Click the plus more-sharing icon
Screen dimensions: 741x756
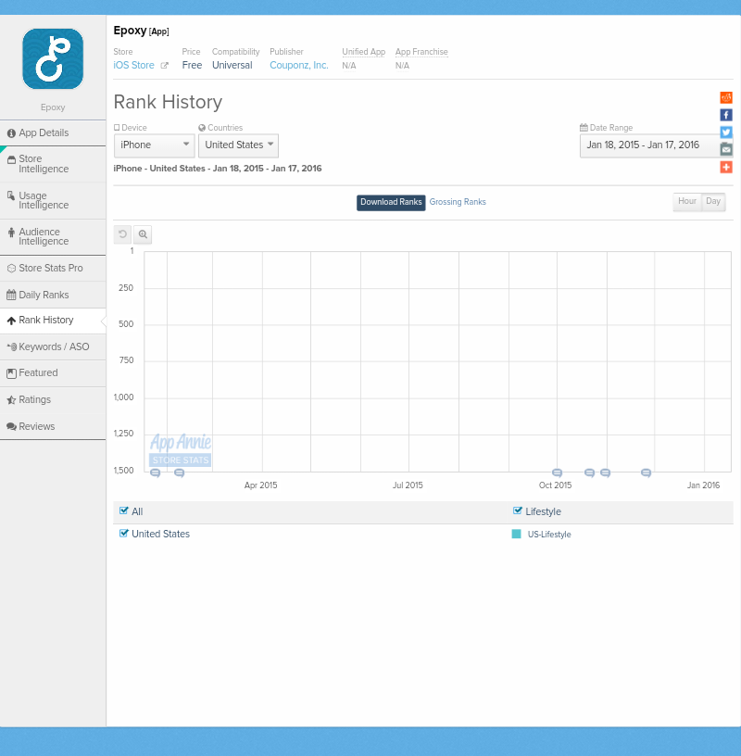726,167
